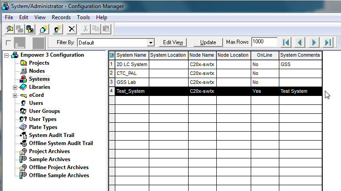Click the table corner select-all icon

tap(112, 55)
